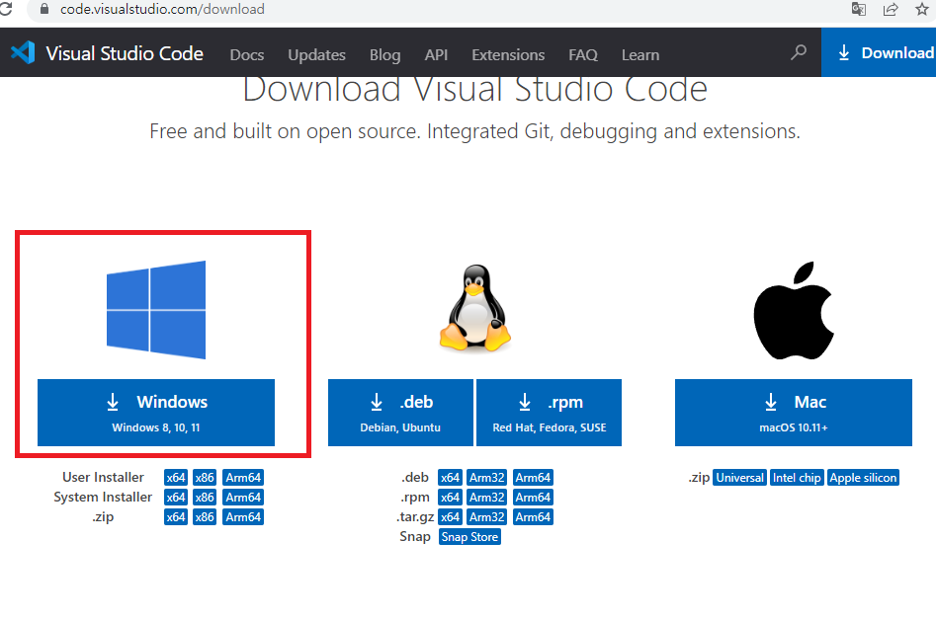Click the Linux Tux penguin image
The width and height of the screenshot is (936, 619).
pyautogui.click(x=475, y=308)
